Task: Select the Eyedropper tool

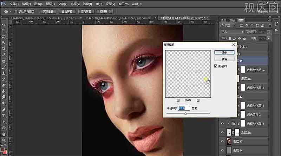Action: [4, 55]
